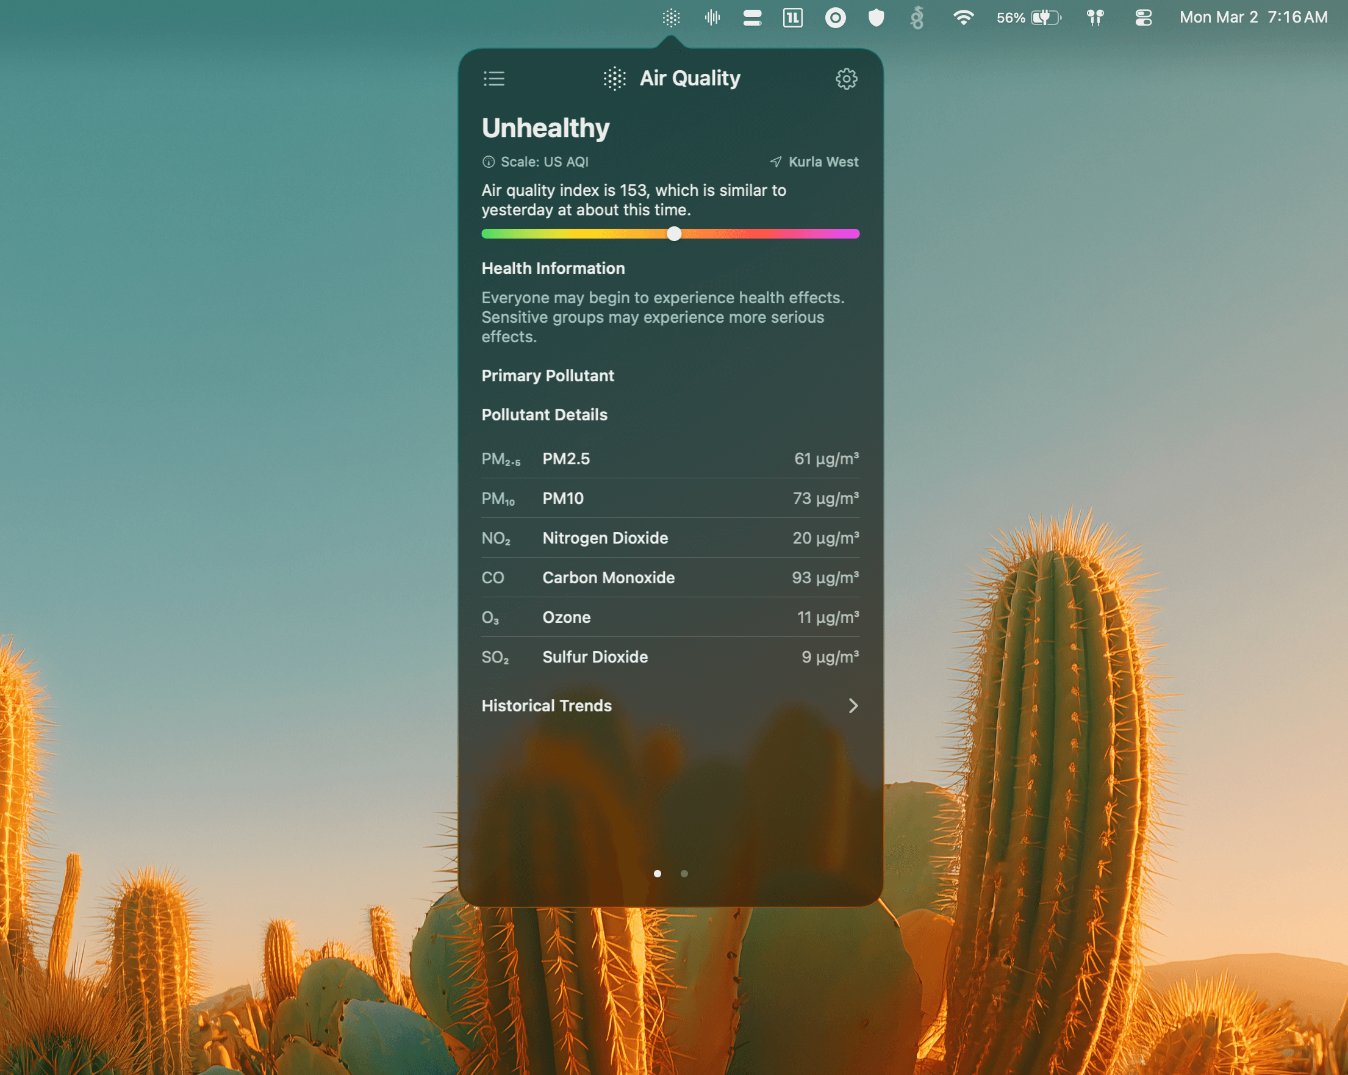Click the Kurla West location label
This screenshot has width=1348, height=1075.
pos(823,161)
